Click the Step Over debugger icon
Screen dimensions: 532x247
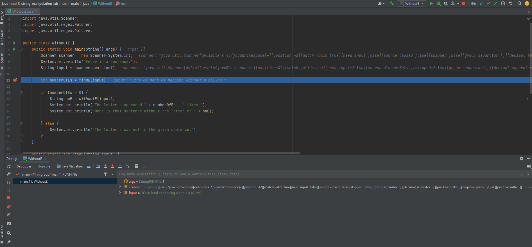tap(98, 166)
